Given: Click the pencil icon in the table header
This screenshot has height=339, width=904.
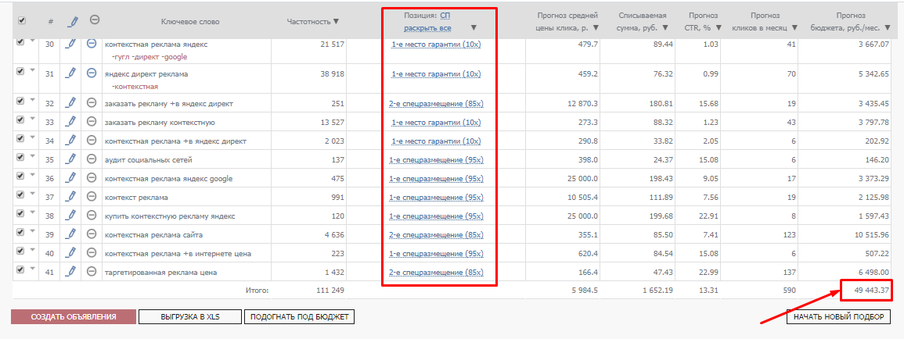Looking at the screenshot, I should (x=70, y=20).
